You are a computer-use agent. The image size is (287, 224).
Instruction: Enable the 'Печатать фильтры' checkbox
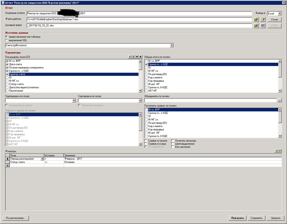(x=173, y=141)
